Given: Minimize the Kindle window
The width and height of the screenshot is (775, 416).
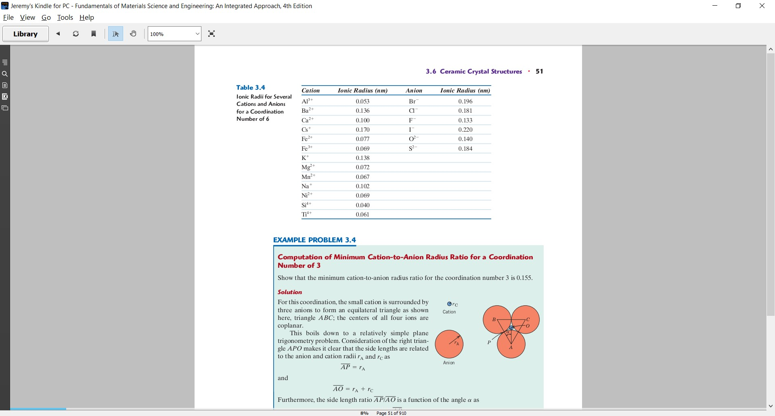Looking at the screenshot, I should (x=715, y=6).
